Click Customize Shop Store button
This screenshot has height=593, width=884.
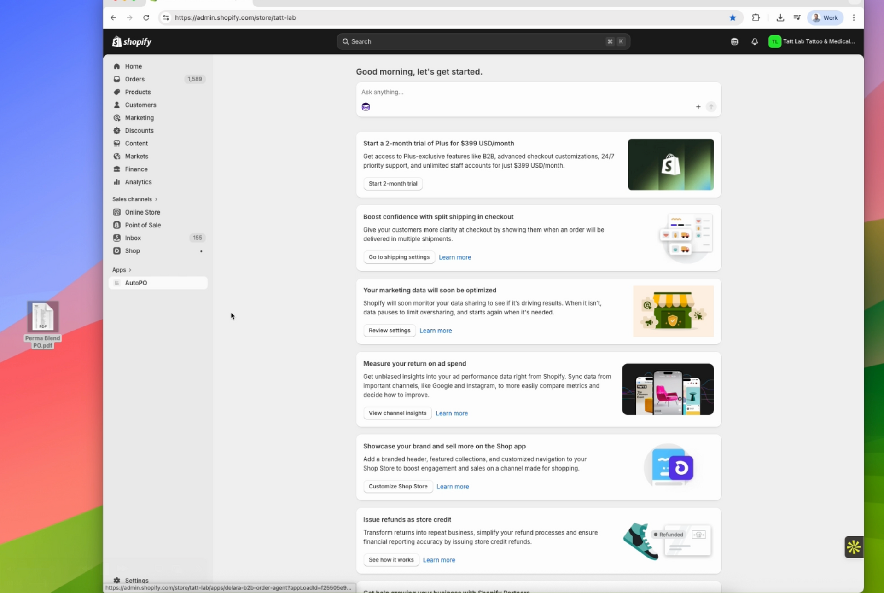click(x=398, y=487)
